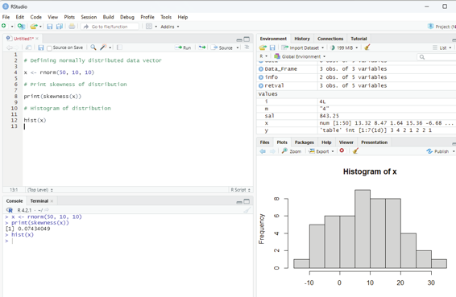Click the Open File folder icon
This screenshot has width=456, height=297.
(x=34, y=27)
